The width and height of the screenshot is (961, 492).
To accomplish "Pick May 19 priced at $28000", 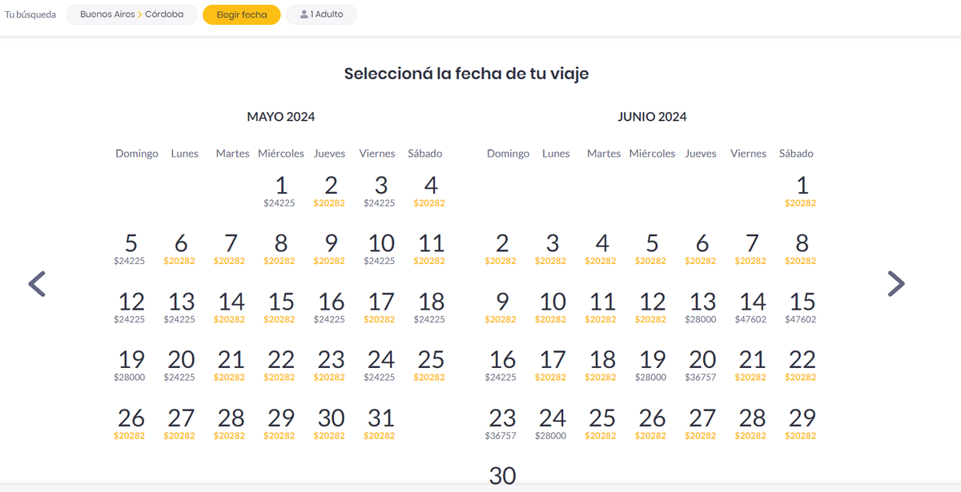I will click(131, 365).
